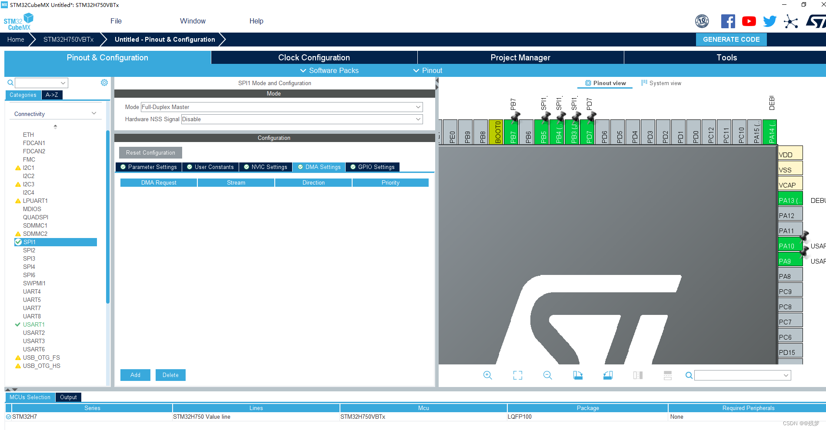This screenshot has height=430, width=826.
Task: Open the YouTube link icon
Action: [749, 21]
